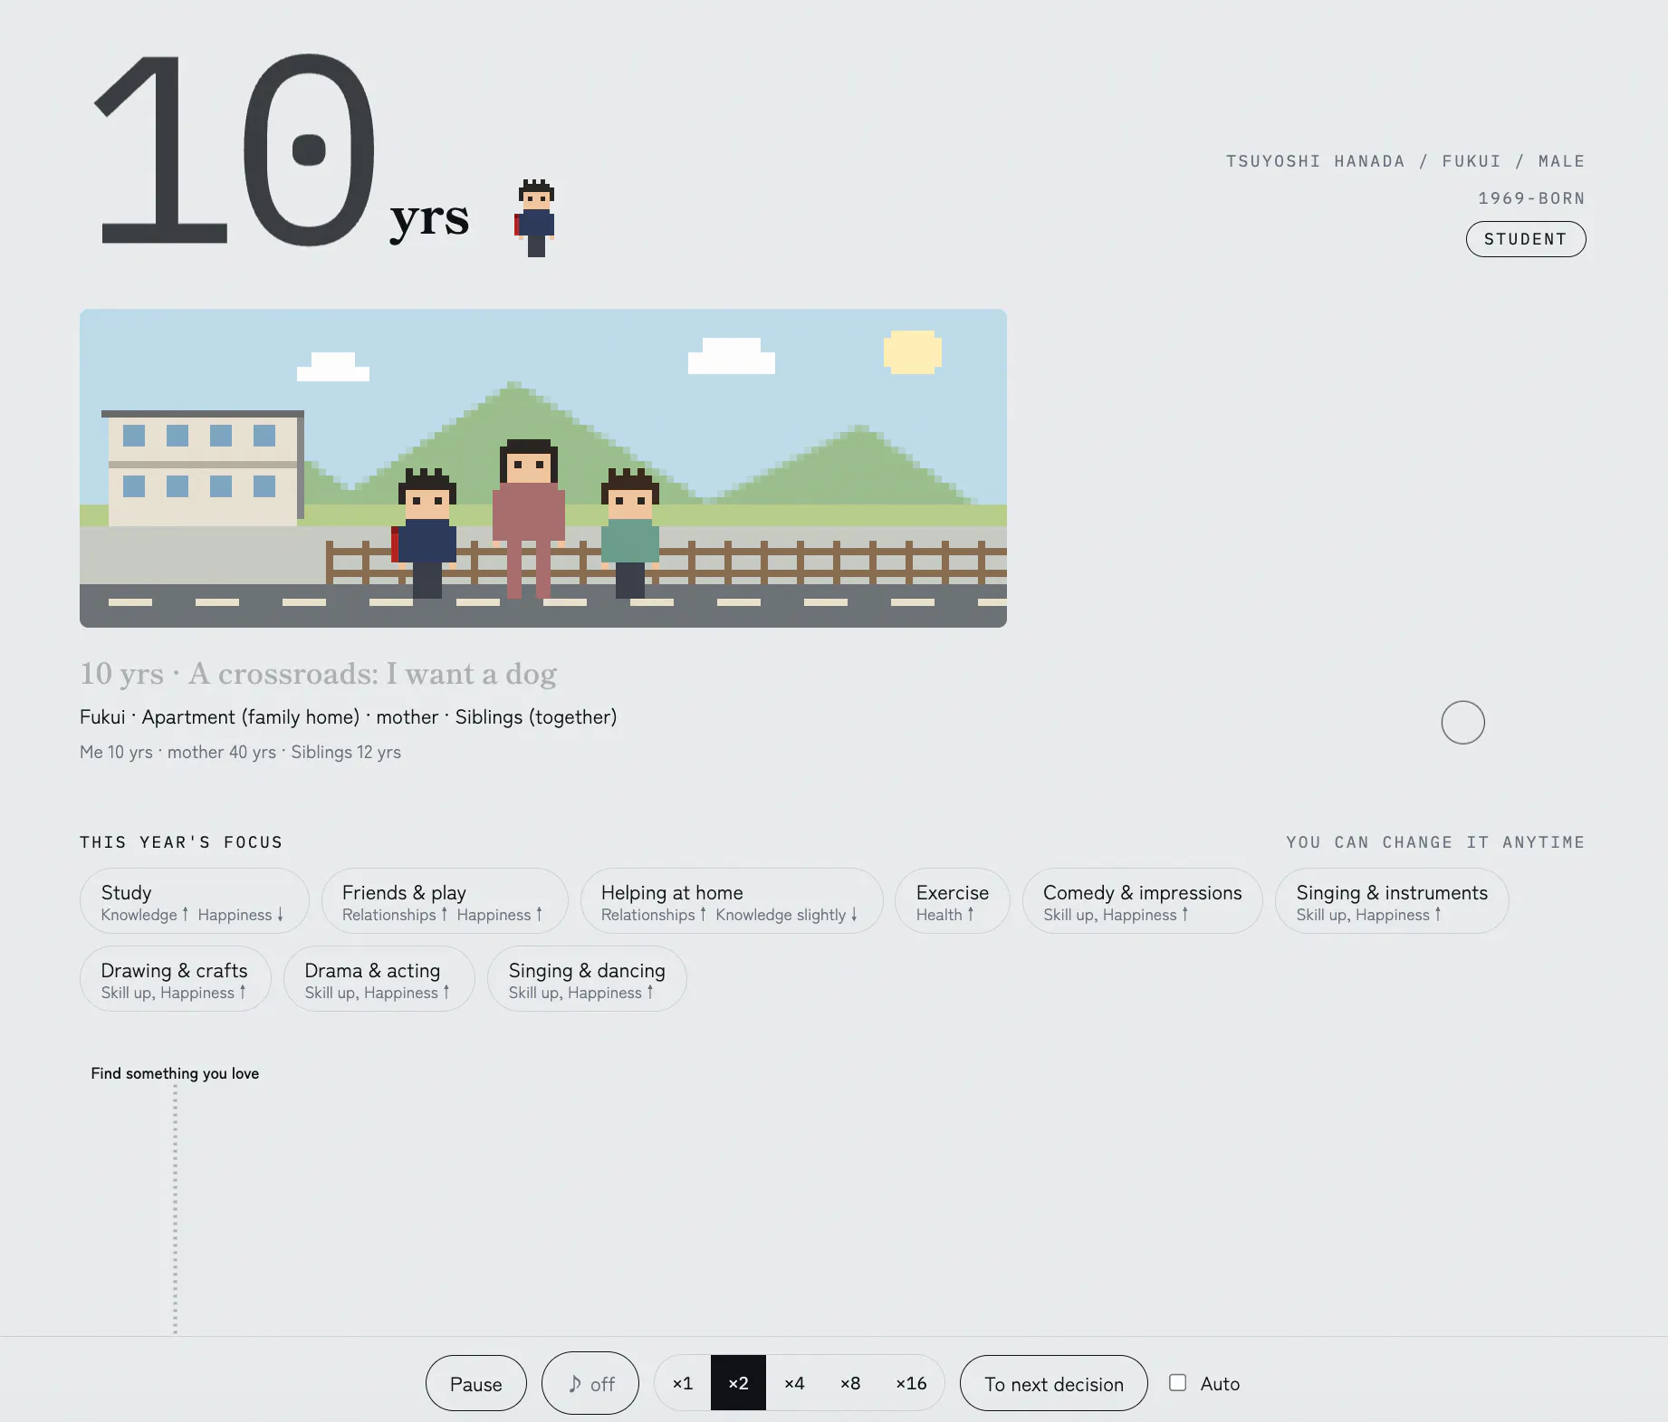Click the mother character in the scene

pos(529,519)
